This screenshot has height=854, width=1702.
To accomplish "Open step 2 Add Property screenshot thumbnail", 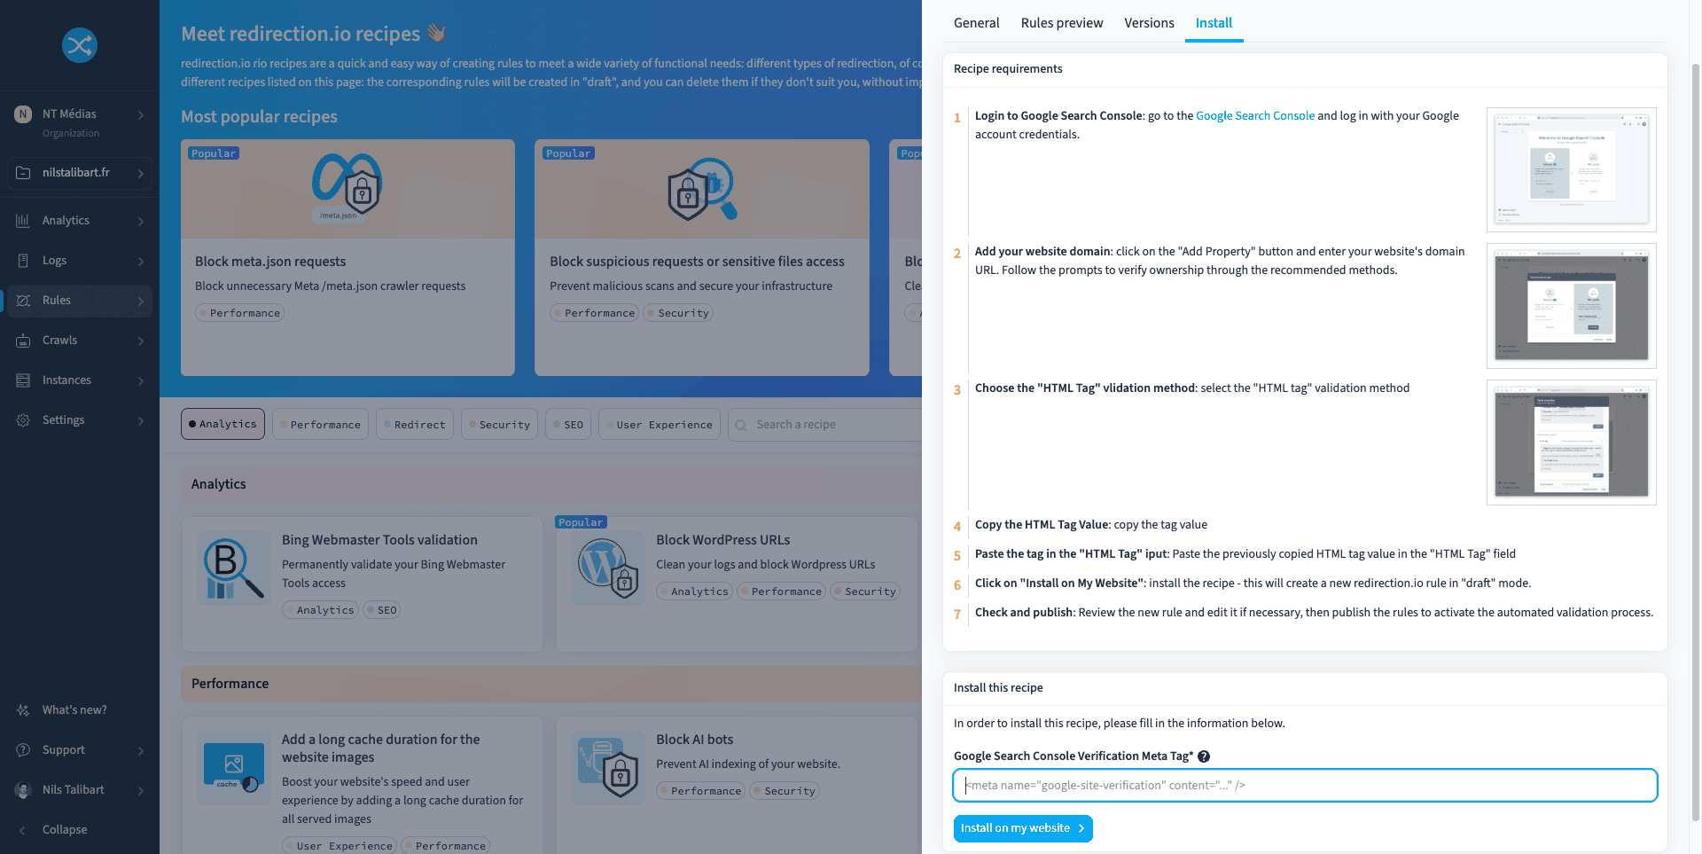I will point(1571,306).
